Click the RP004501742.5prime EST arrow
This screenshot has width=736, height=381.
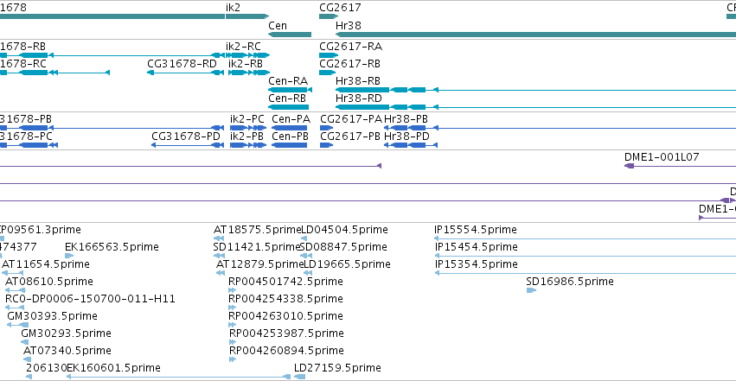click(x=232, y=290)
